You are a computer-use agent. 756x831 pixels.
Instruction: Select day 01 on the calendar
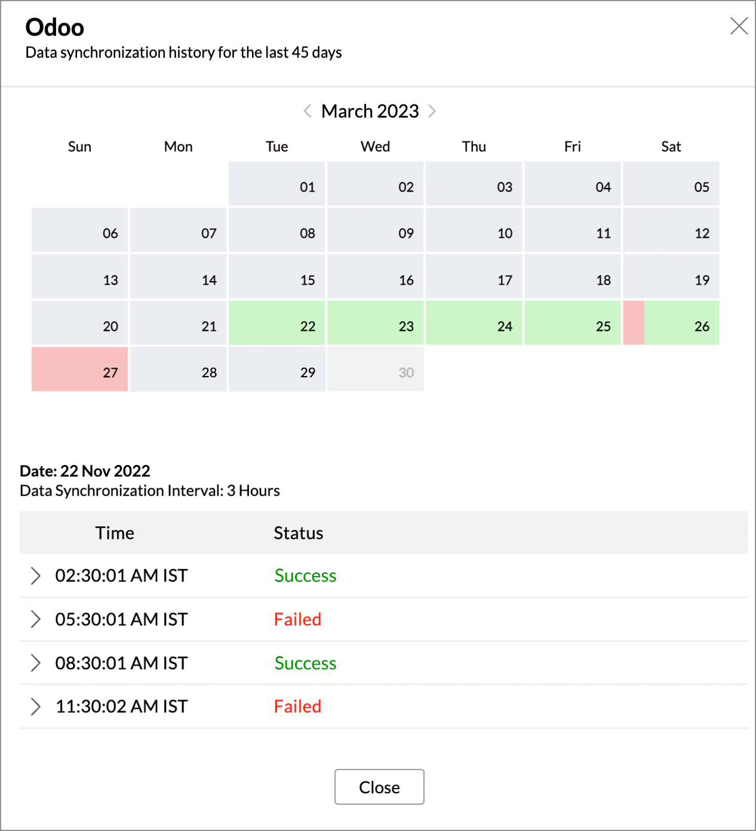(277, 184)
